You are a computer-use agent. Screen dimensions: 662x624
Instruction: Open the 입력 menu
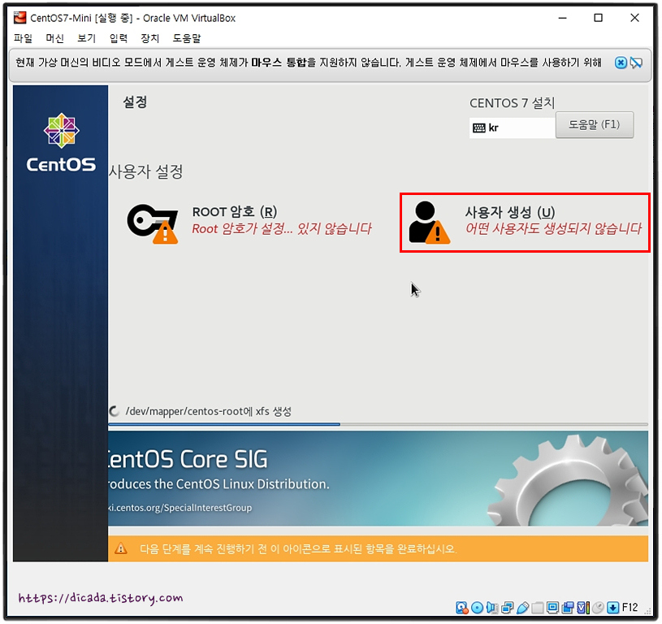coord(119,38)
